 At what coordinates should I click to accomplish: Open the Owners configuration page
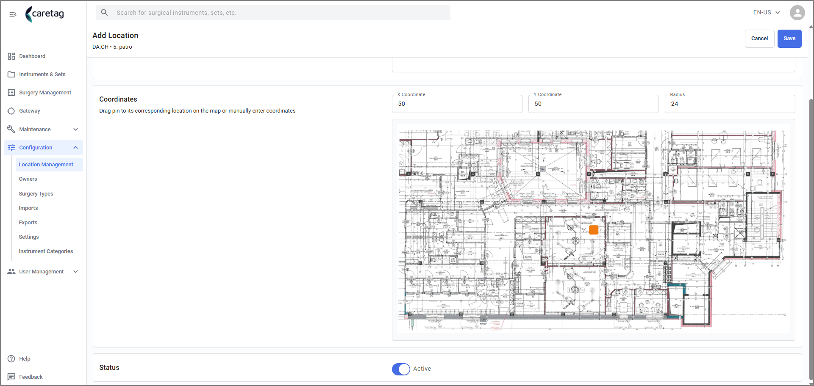point(28,179)
